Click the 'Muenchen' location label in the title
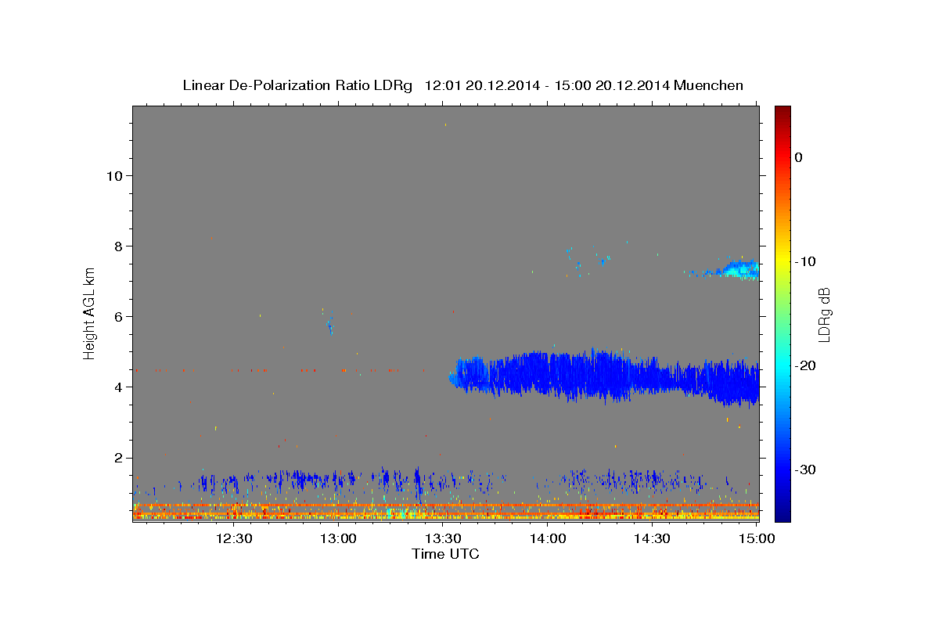 [x=710, y=85]
